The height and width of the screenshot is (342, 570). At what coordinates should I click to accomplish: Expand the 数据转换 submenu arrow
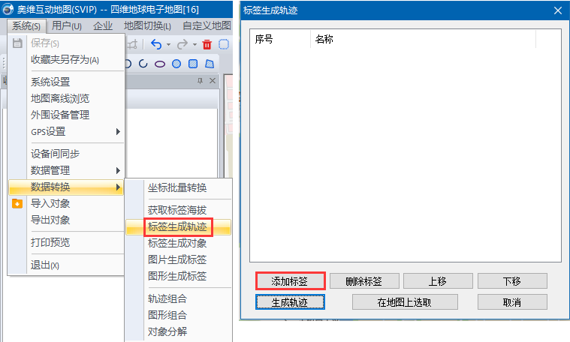pyautogui.click(x=118, y=187)
